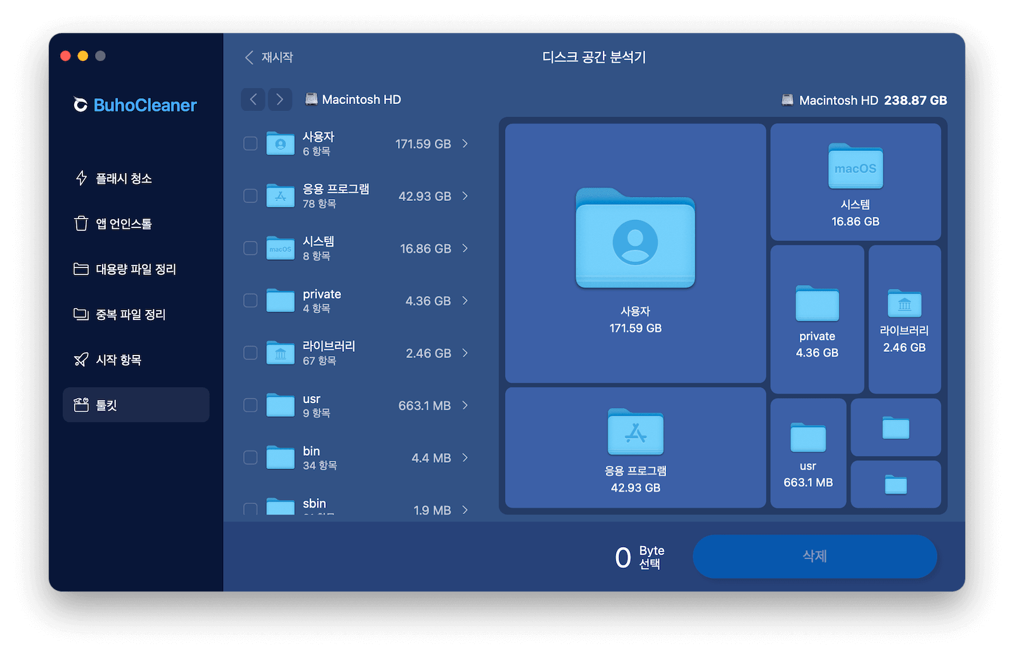This screenshot has width=1014, height=656.
Task: Expand private row chevron at 4.36 GB
Action: point(465,300)
